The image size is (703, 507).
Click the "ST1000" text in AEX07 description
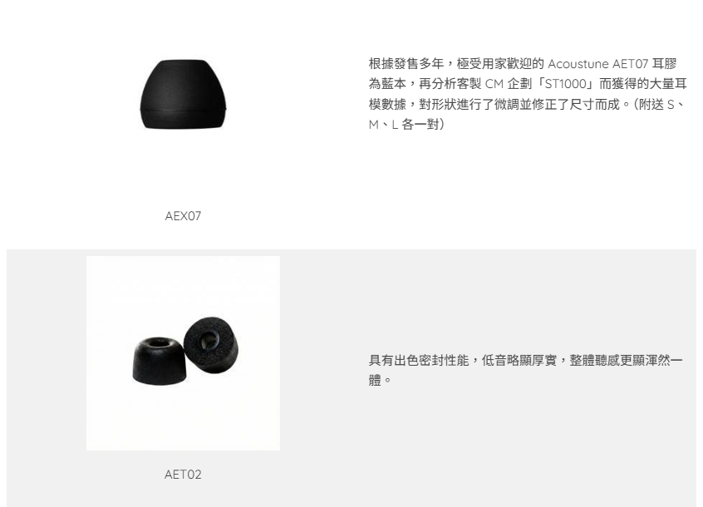(x=566, y=84)
